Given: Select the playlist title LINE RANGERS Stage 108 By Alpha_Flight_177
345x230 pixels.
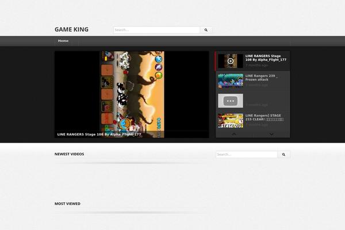Looking at the screenshot, I should [x=266, y=58].
